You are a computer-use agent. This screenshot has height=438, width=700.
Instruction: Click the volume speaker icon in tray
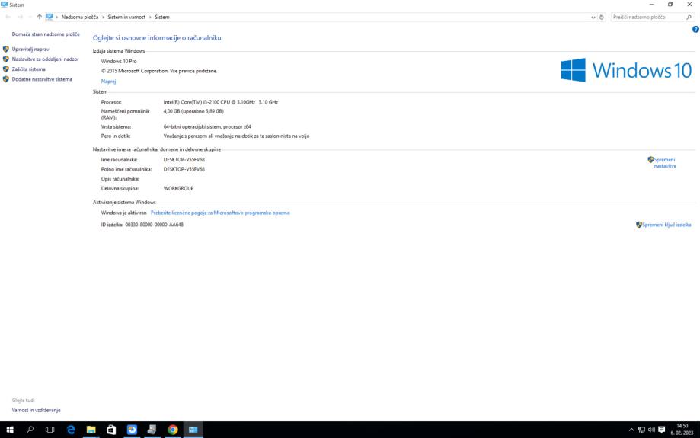[x=651, y=430]
